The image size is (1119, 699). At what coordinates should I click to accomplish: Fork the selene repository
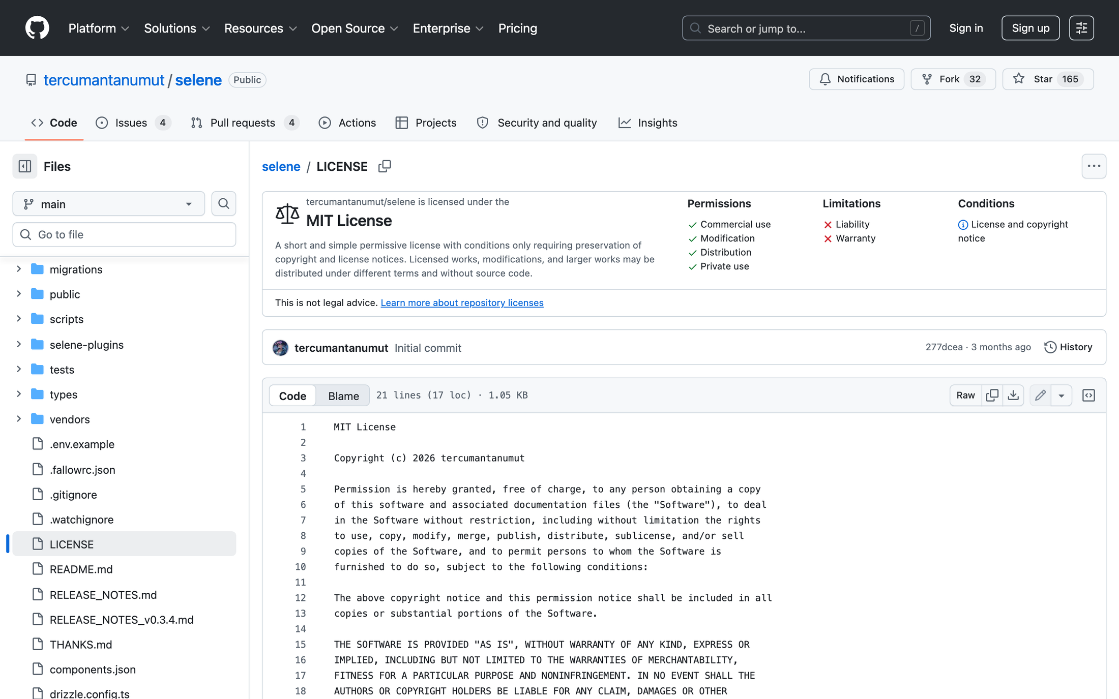pos(953,79)
